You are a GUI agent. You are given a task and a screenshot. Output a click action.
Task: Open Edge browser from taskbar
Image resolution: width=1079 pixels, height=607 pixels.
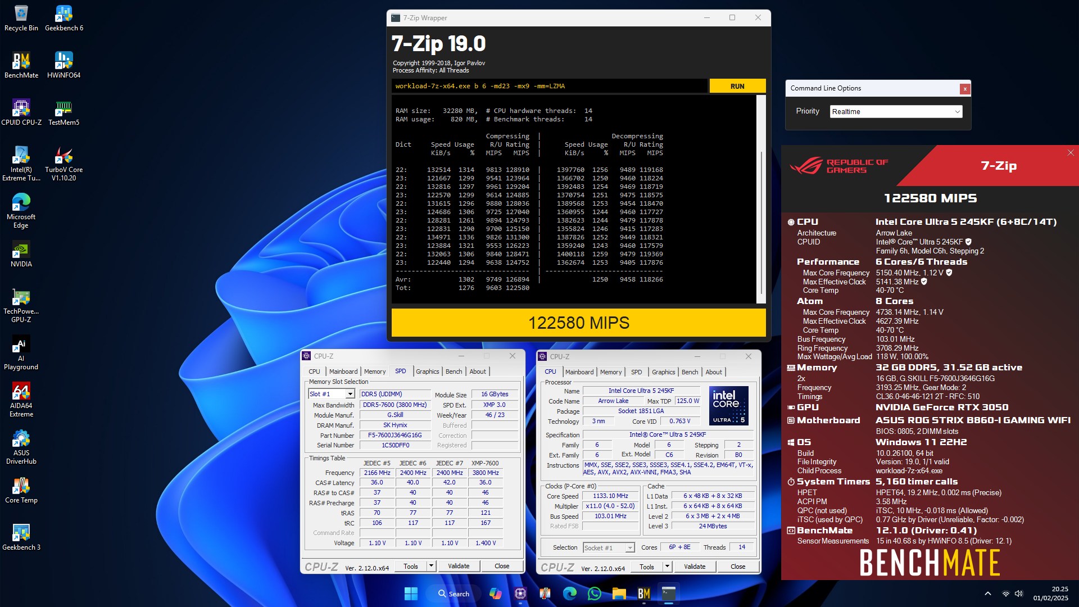570,594
